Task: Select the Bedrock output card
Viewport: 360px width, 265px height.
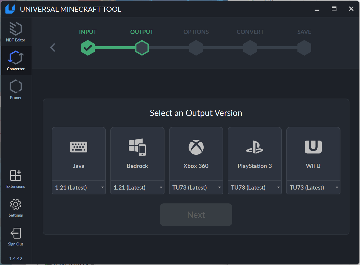Action: click(137, 154)
